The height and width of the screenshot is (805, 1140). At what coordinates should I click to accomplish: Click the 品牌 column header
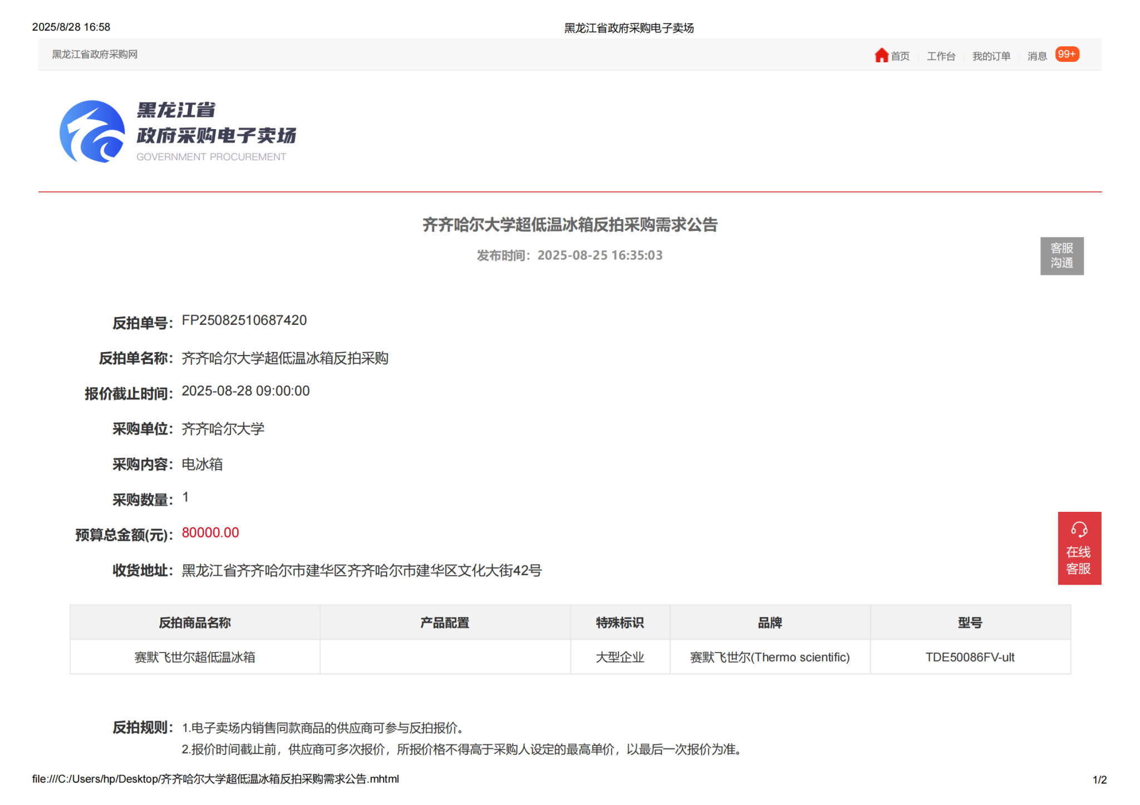tap(769, 623)
